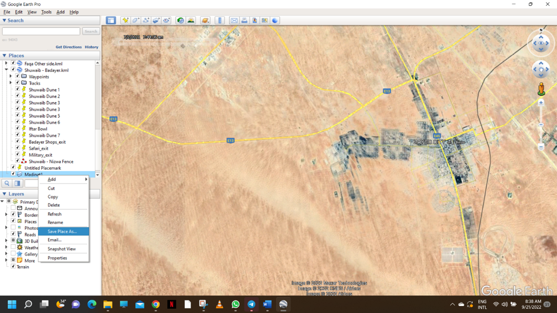
Task: Click the Record a Tour icon
Action: pyautogui.click(x=167, y=20)
